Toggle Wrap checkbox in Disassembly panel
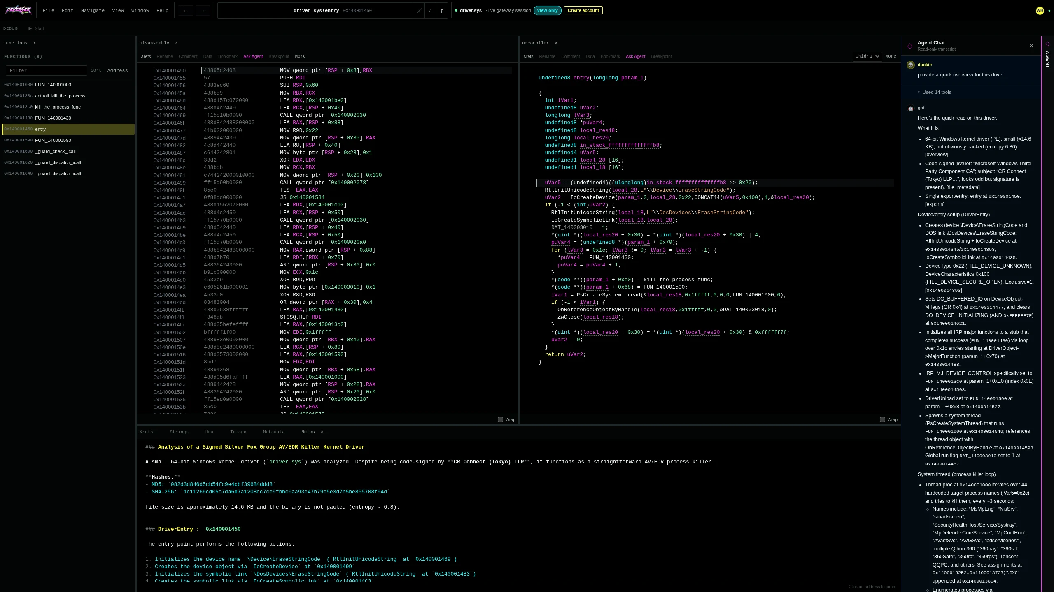 tap(500, 419)
